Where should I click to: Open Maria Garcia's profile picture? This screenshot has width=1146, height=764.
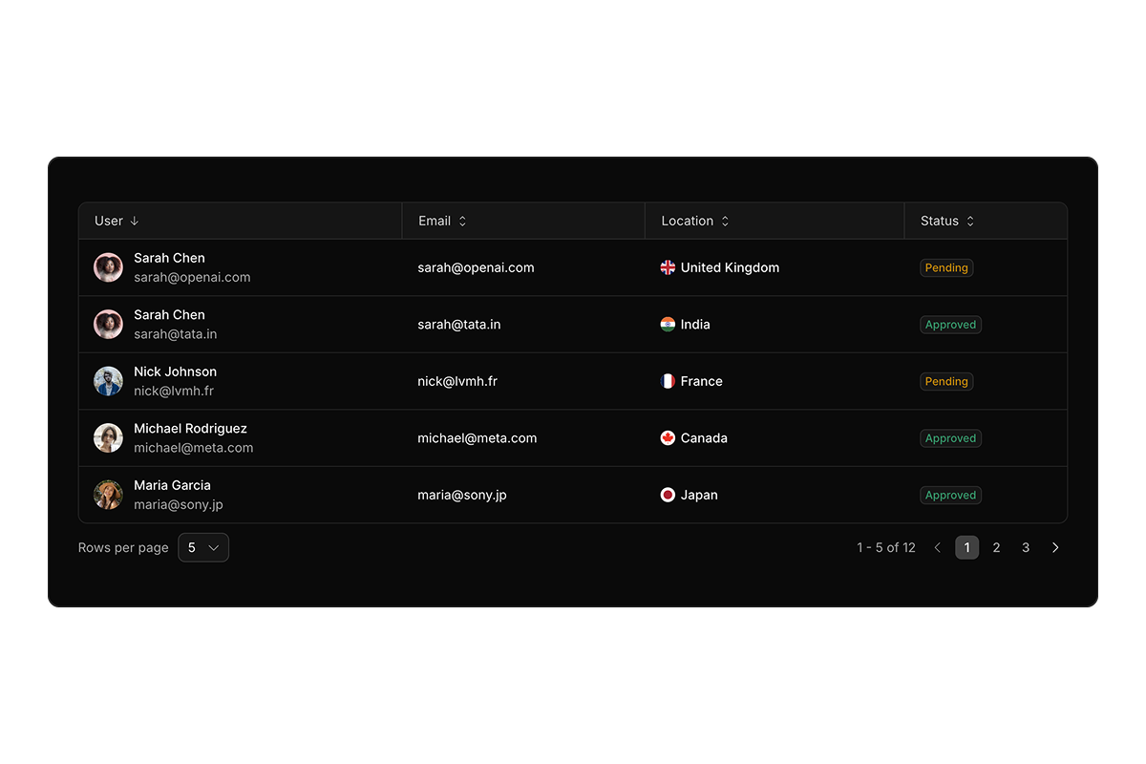tap(108, 495)
